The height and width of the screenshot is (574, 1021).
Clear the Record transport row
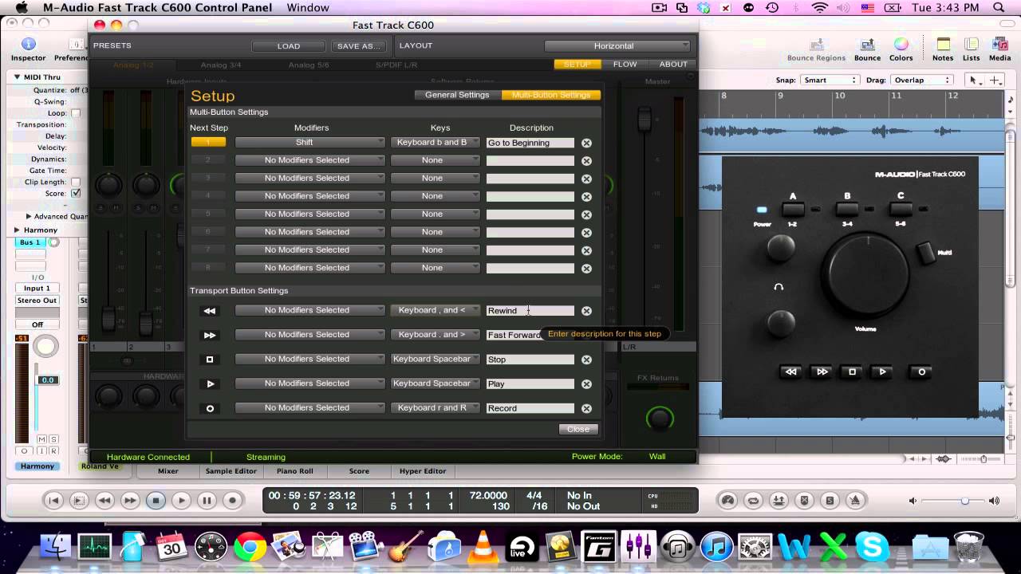(x=586, y=408)
